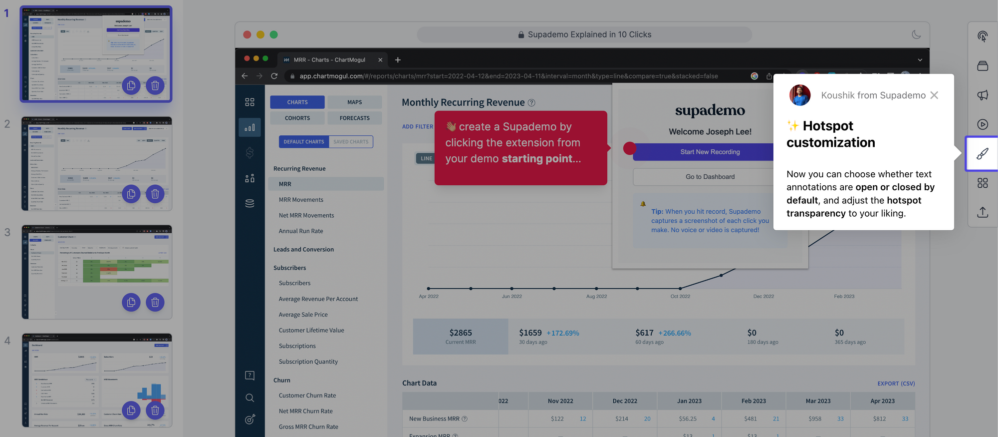The image size is (998, 437).
Task: Select slide 4 thumbnail
Action: 97,380
